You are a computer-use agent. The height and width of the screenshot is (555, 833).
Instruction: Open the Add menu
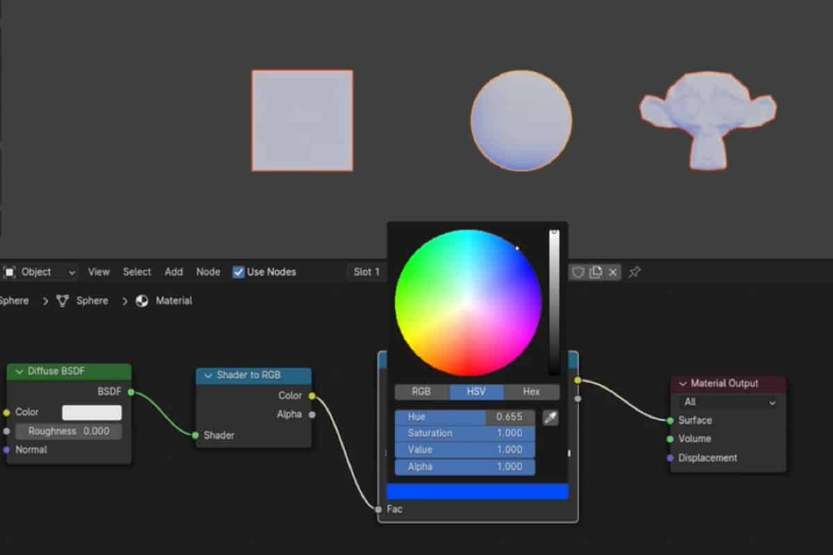174,272
